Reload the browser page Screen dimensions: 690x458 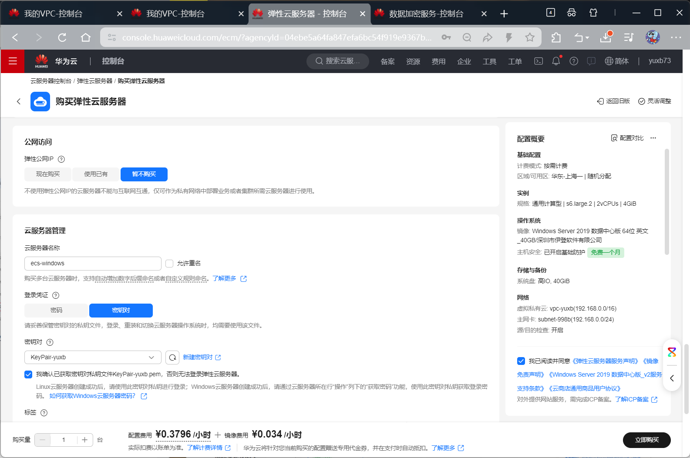62,37
